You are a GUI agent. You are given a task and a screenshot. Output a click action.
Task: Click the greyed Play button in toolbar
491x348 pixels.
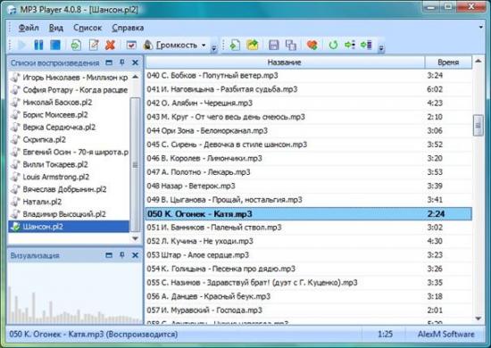pyautogui.click(x=21, y=46)
